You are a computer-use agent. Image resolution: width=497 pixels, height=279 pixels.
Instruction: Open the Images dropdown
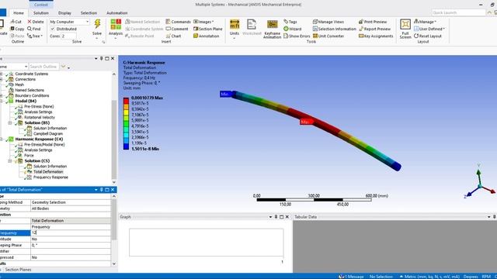tap(203, 22)
